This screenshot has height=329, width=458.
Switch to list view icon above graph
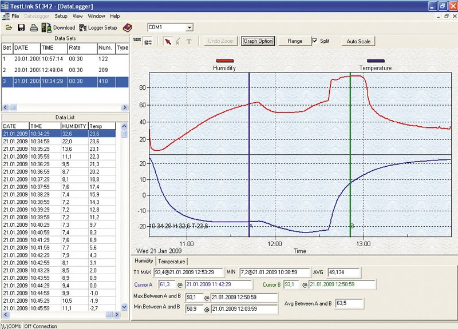(148, 42)
